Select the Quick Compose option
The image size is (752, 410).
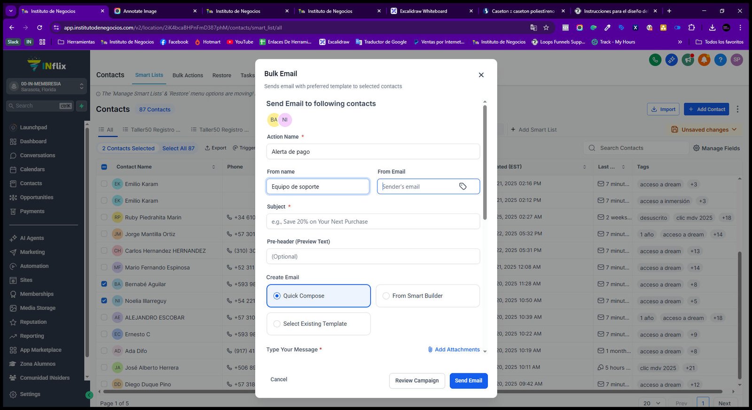click(x=319, y=296)
